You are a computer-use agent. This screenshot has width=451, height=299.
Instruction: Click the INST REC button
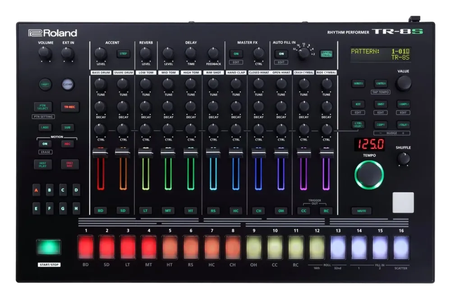[x=69, y=164]
